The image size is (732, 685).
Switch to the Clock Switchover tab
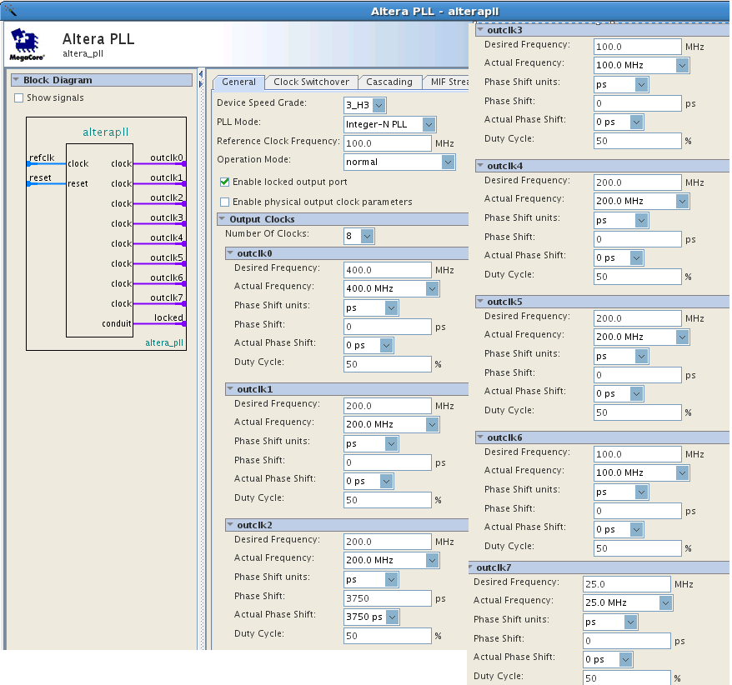coord(312,82)
